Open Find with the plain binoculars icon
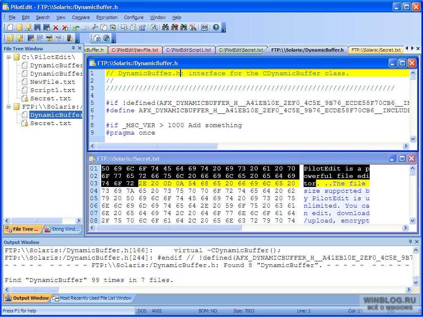Image resolution: width=423 pixels, height=317 pixels. [x=165, y=27]
